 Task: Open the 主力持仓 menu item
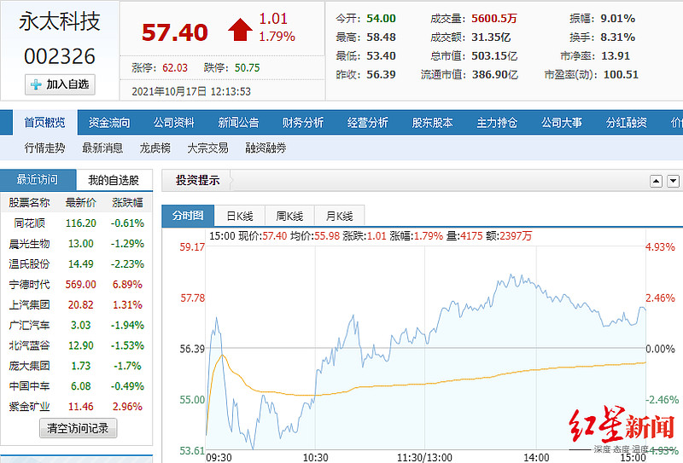click(x=497, y=123)
